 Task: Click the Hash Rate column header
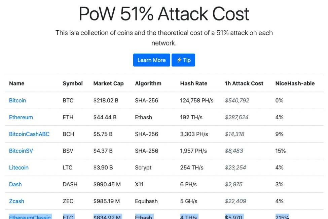194,84
